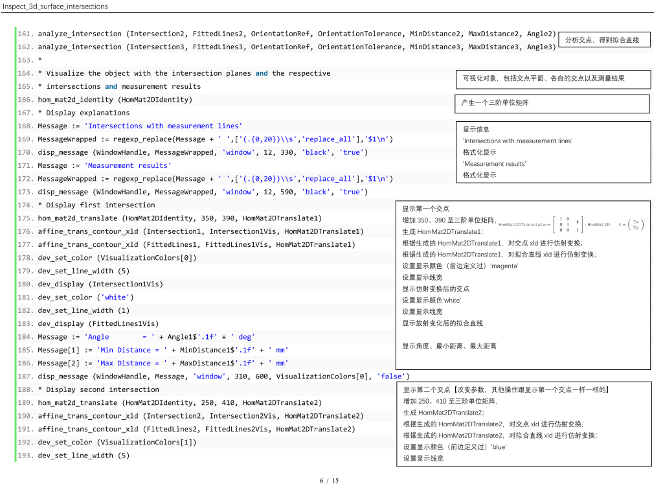Click the dev_set_line_width (1) statement
663x495 pixels.
(84, 310)
